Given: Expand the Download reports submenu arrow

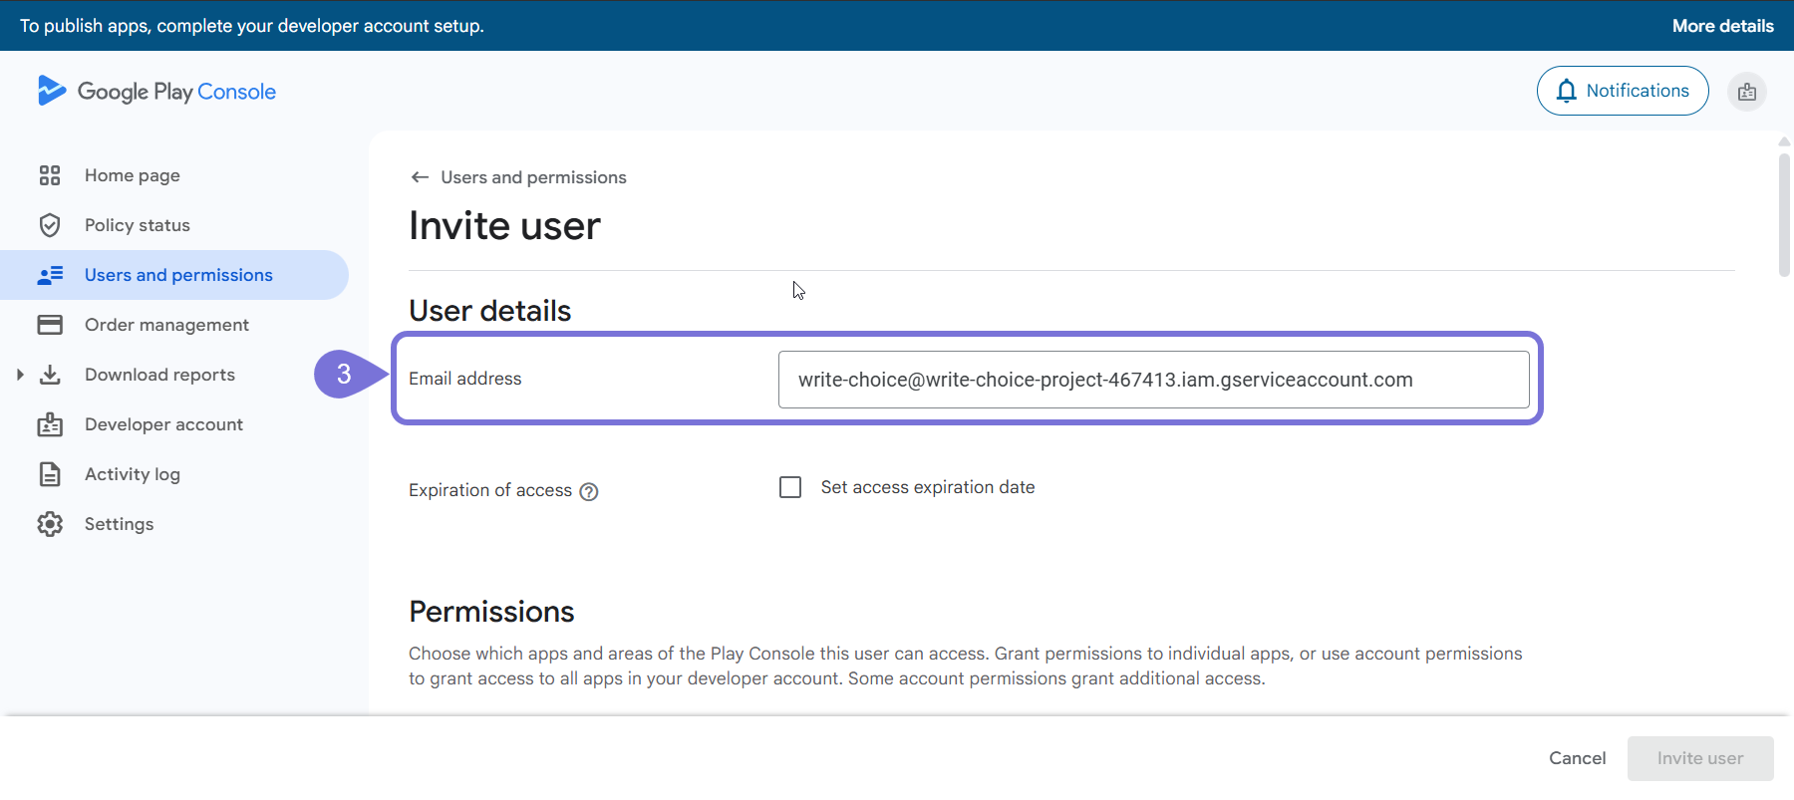Looking at the screenshot, I should pos(20,375).
